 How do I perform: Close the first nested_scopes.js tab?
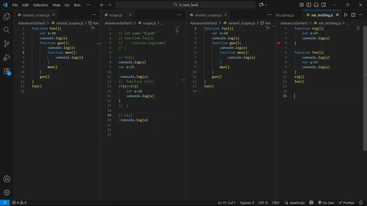coord(53,15)
